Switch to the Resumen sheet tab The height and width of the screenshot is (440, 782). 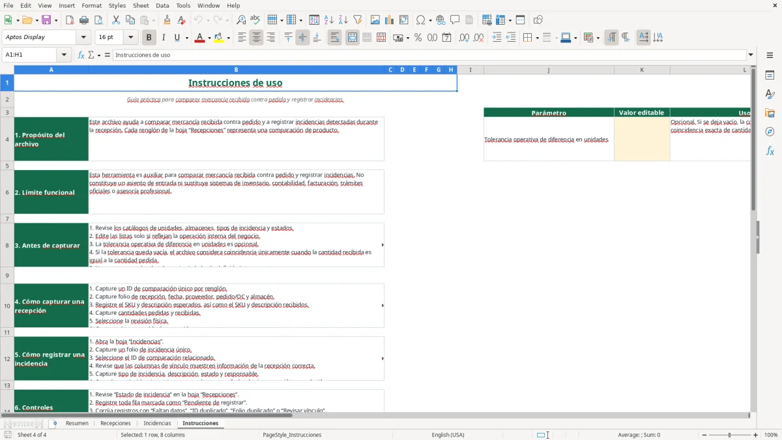coord(77,423)
